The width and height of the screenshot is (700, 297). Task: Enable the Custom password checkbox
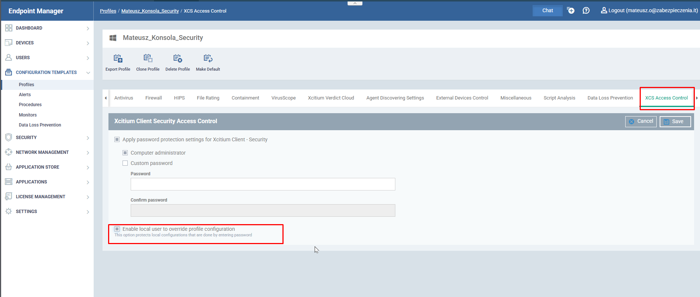point(125,163)
